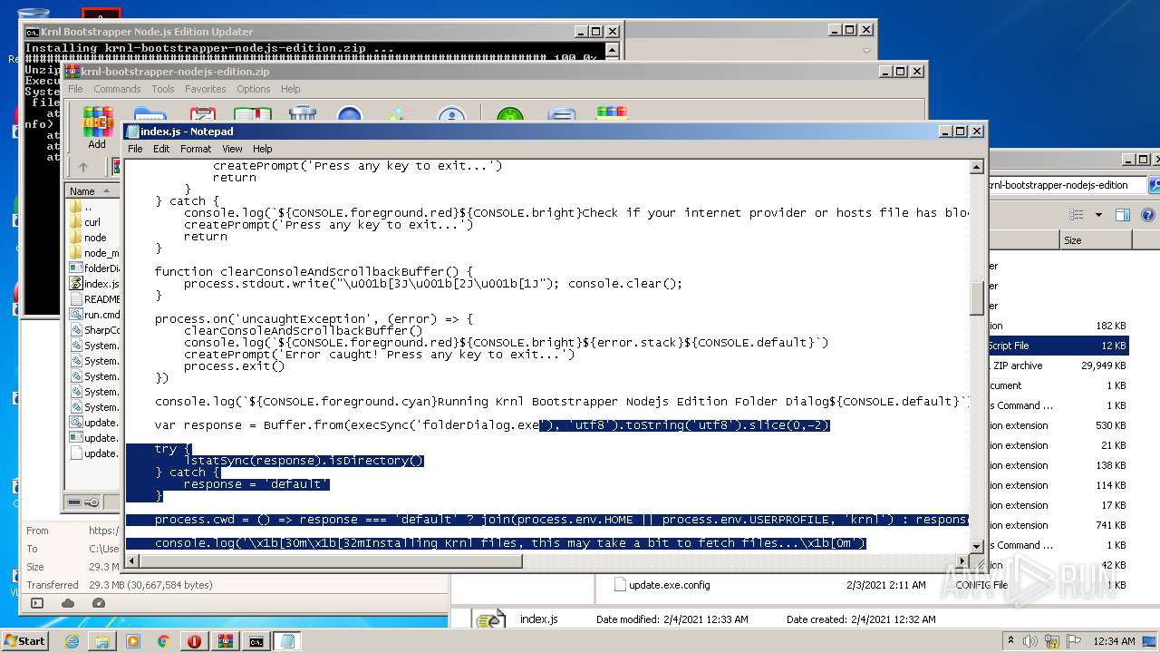Click index.js details pane thumbnail

pyautogui.click(x=490, y=621)
